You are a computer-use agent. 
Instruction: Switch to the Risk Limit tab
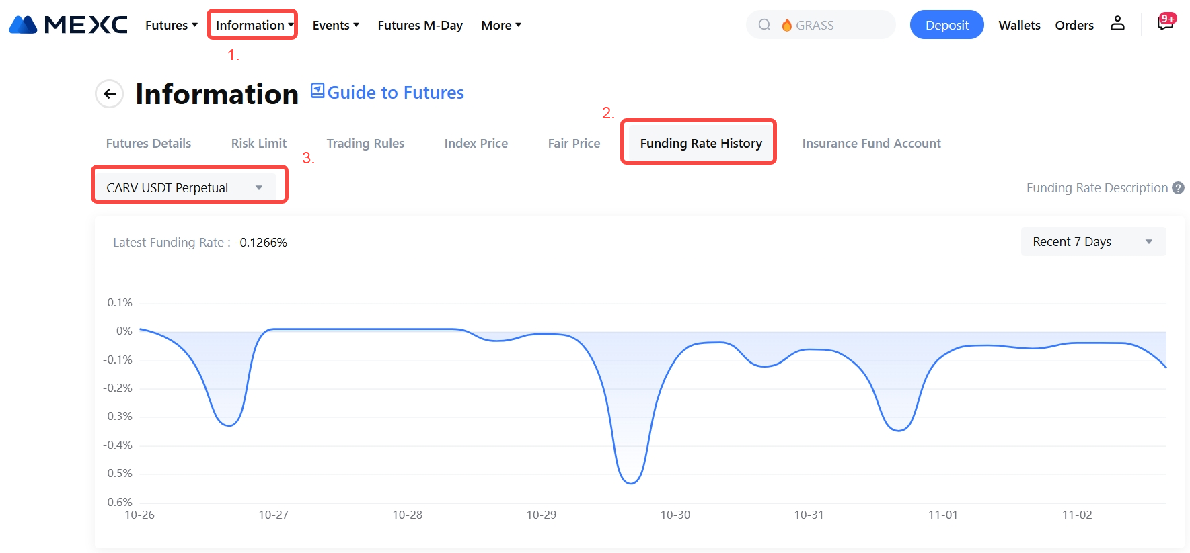[x=258, y=143]
